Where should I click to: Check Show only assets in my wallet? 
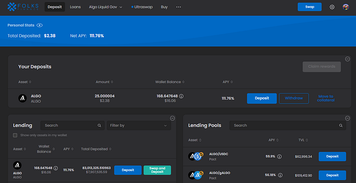pos(15,135)
